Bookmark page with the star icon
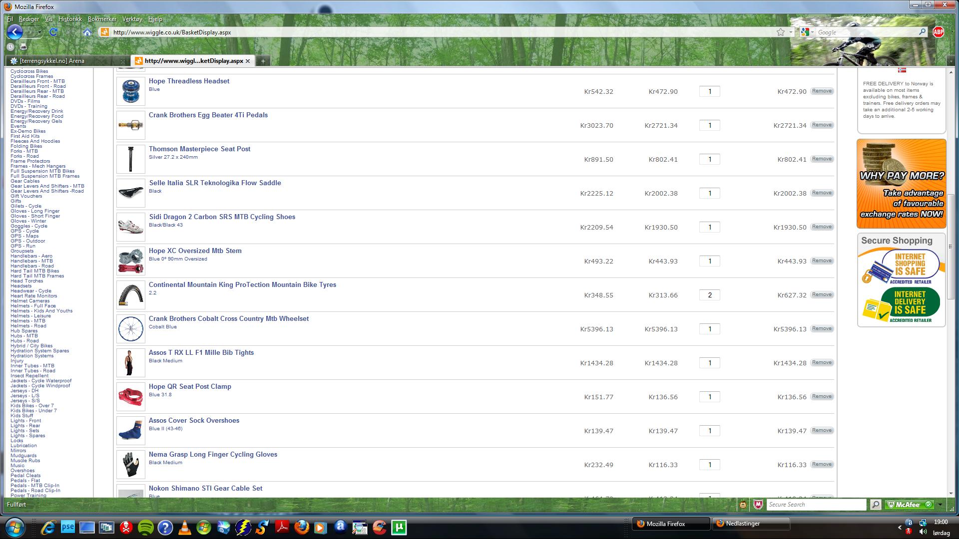Image resolution: width=959 pixels, height=539 pixels. (x=781, y=32)
